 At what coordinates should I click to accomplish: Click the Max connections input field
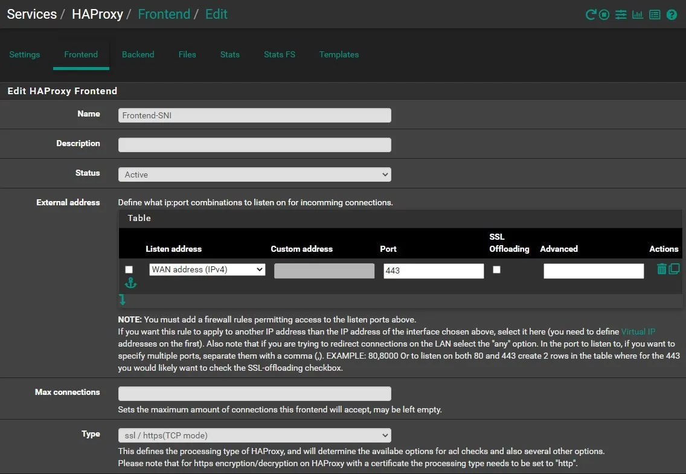[254, 394]
